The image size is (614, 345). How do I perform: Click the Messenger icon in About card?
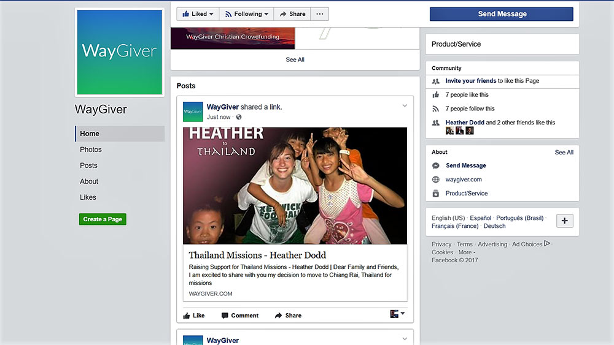pos(435,165)
